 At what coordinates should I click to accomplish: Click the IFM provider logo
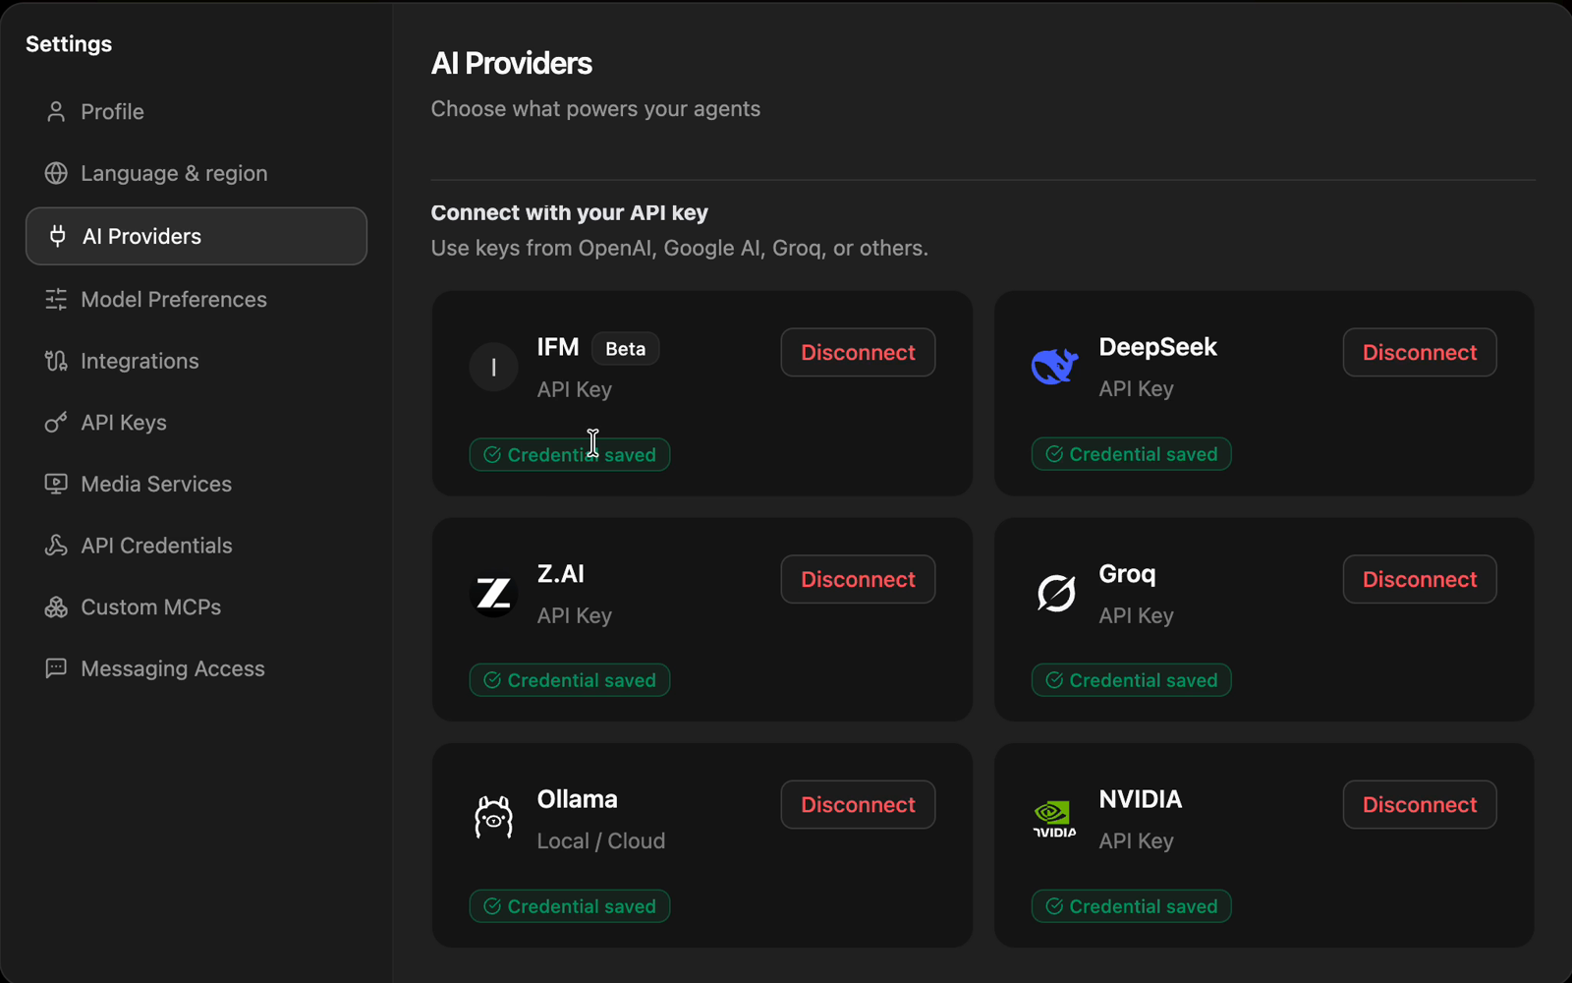click(493, 367)
